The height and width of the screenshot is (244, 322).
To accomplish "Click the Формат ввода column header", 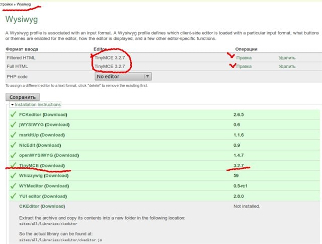I will pyautogui.click(x=22, y=49).
